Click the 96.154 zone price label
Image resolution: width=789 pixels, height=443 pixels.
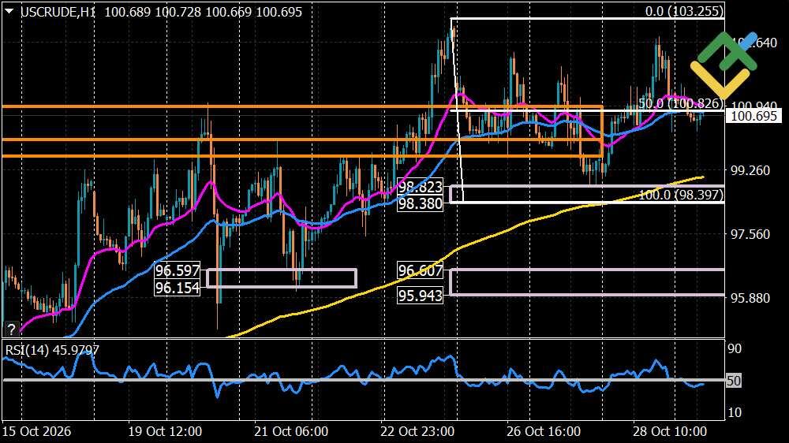[x=177, y=288]
